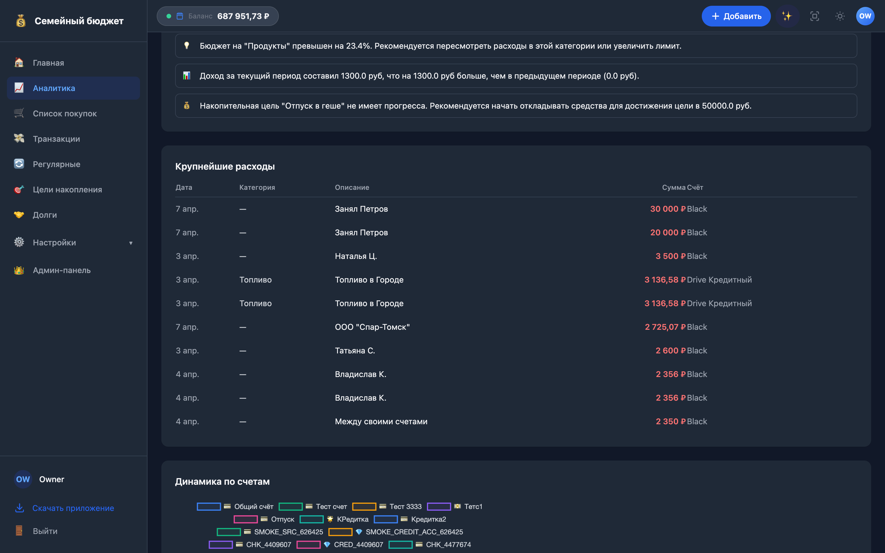Screen dimensions: 885x553
Task: Click the 2 725,07 ₽ amount
Action: click(665, 327)
